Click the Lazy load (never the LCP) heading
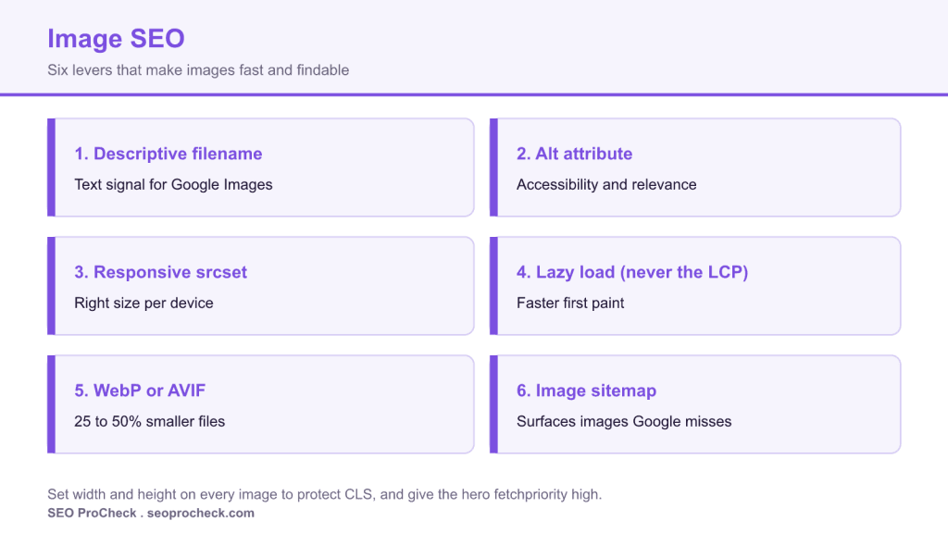This screenshot has width=948, height=533. (632, 272)
